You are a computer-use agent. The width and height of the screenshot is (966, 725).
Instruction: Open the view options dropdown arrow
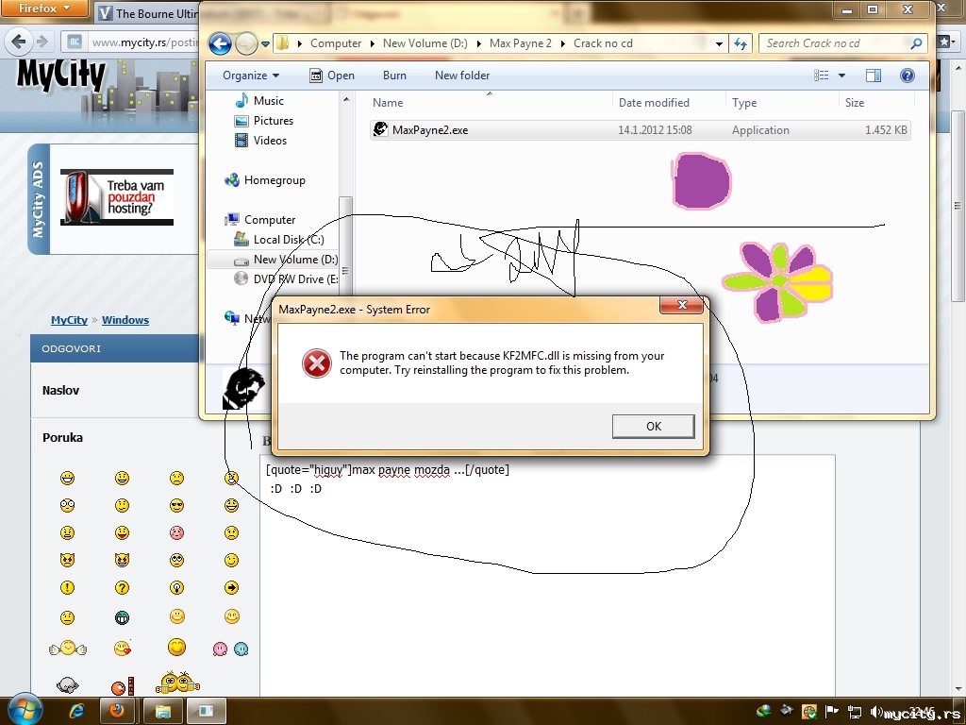841,76
